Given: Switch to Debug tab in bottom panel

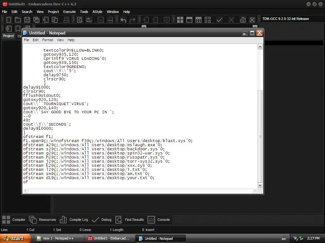Looking at the screenshot, I should click(102, 220).
